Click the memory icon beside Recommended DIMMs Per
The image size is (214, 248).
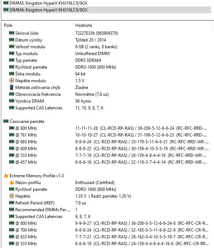pyautogui.click(x=11, y=209)
